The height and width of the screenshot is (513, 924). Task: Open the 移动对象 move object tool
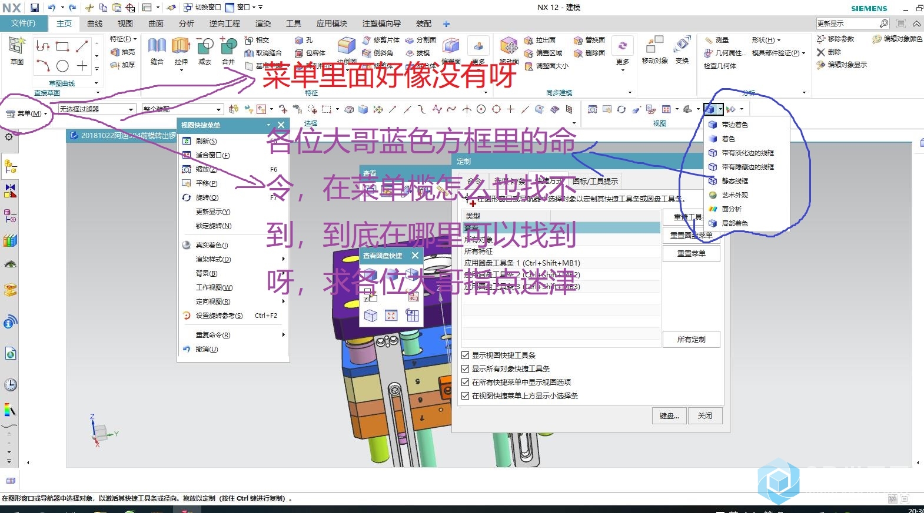[654, 50]
